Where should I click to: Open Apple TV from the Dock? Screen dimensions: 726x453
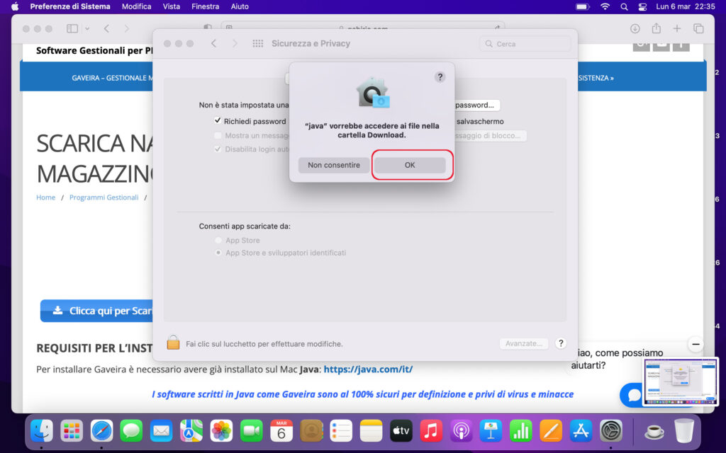401,431
